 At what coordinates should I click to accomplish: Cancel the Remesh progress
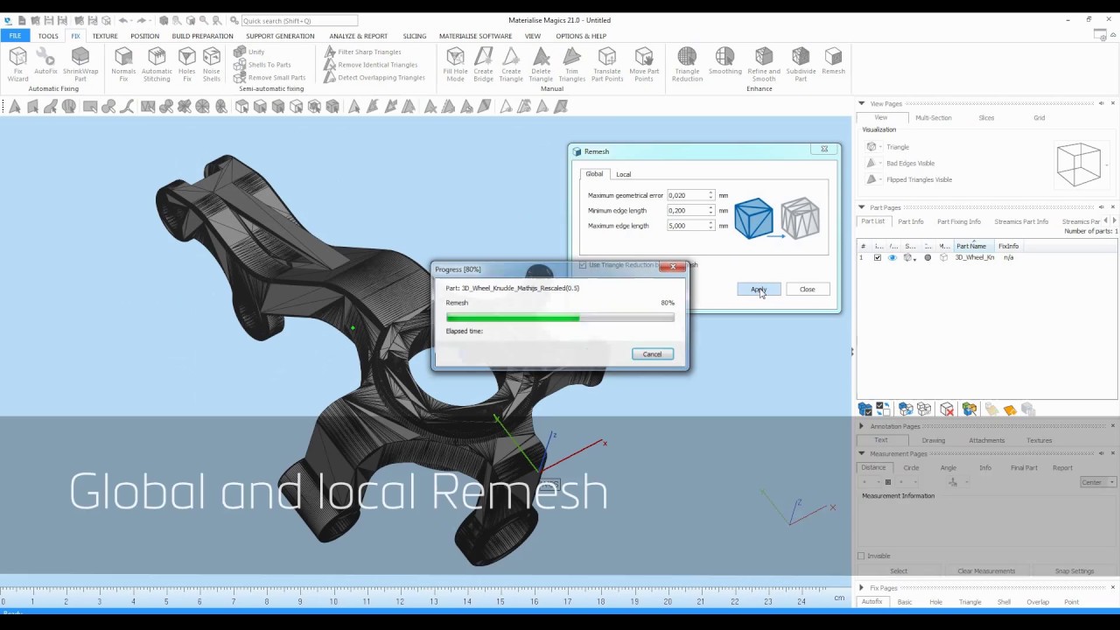652,353
